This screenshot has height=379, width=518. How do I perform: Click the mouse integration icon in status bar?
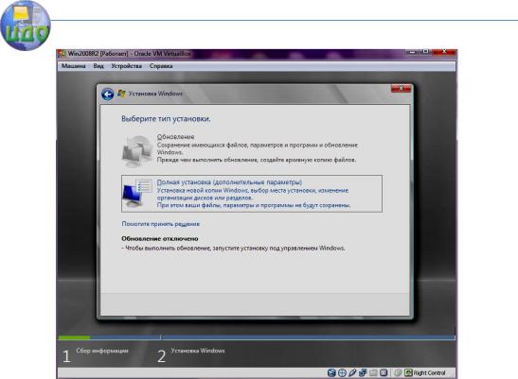point(398,372)
